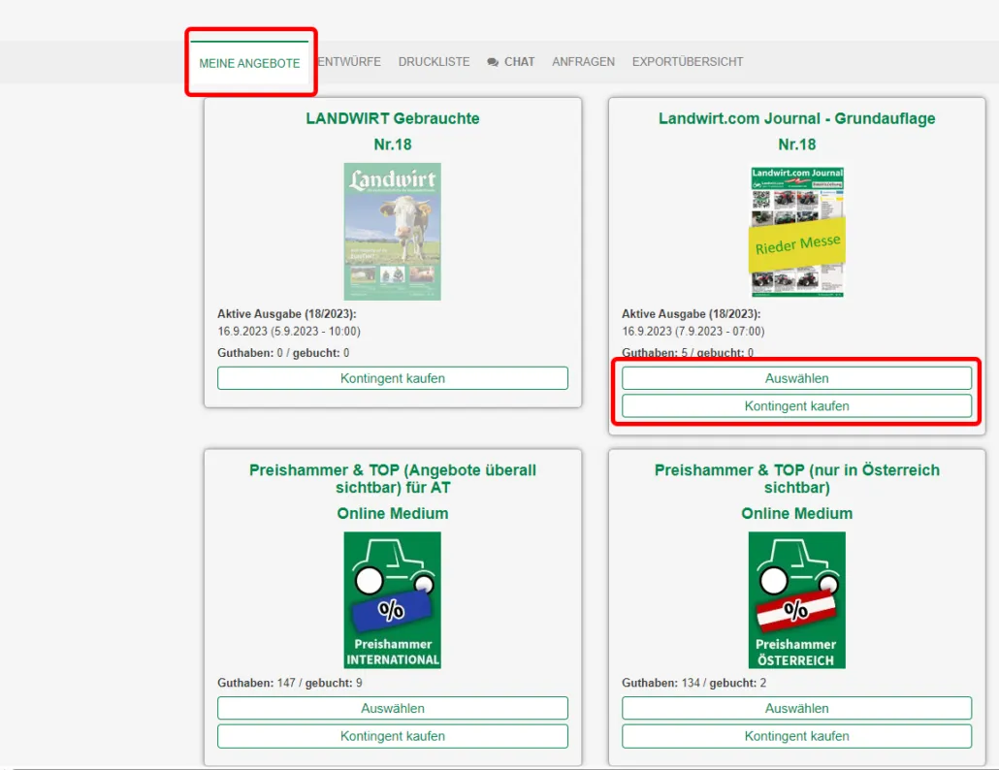Choose Auswählen for Preishammer Österreich

coord(797,708)
